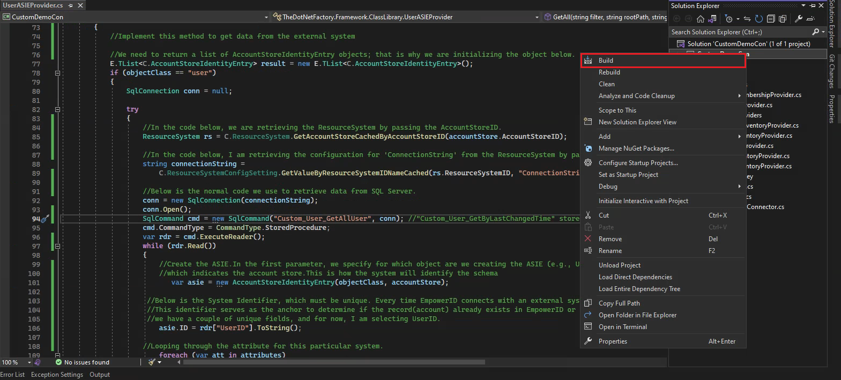Viewport: 841px width, 380px height.
Task: Open the Pending Changes Filter clock icon
Action: click(x=728, y=19)
